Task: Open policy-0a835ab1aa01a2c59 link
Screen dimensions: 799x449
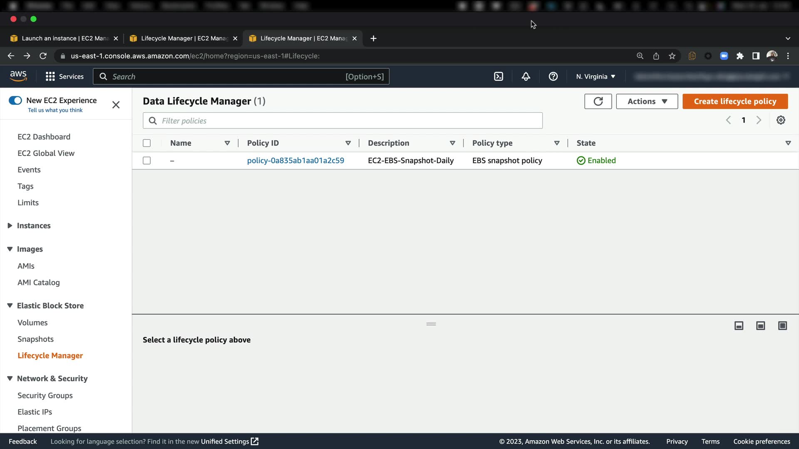Action: 295,160
